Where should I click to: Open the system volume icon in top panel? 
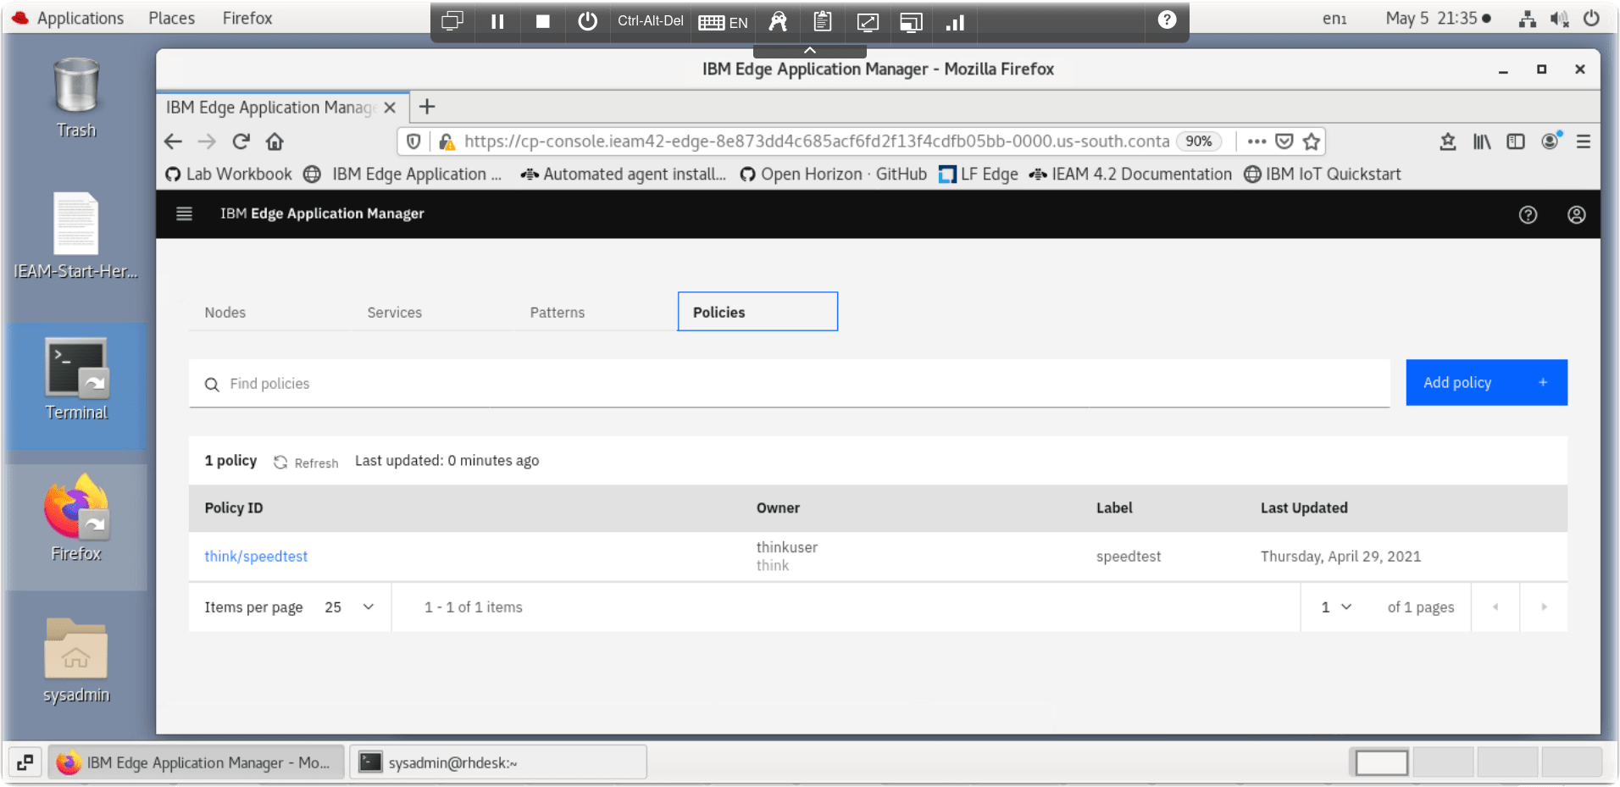pyautogui.click(x=1560, y=19)
